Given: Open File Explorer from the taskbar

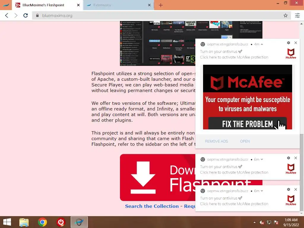Looking at the screenshot, I should (24, 222).
